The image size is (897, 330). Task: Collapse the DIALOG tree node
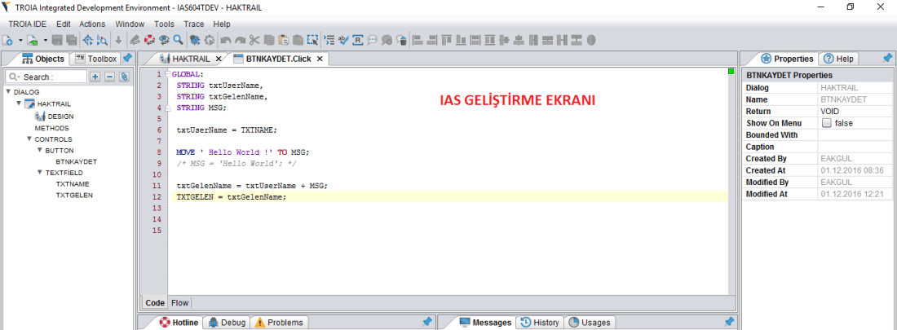tap(9, 91)
